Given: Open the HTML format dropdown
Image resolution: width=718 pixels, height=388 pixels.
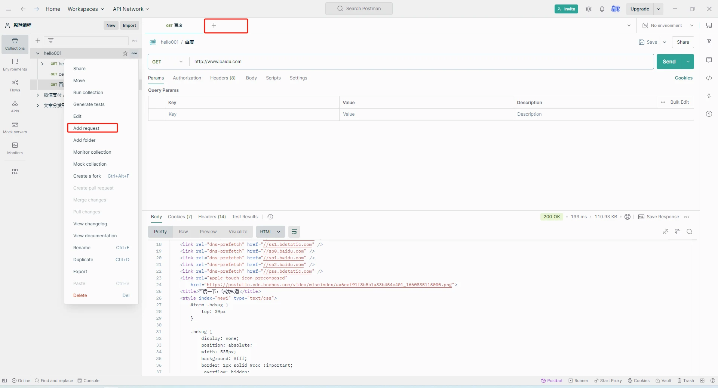Looking at the screenshot, I should tap(270, 232).
